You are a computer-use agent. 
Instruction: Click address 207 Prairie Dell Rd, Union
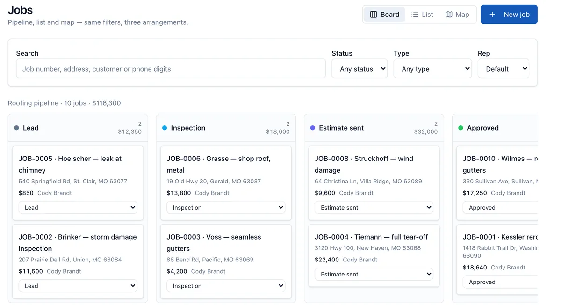click(70, 260)
